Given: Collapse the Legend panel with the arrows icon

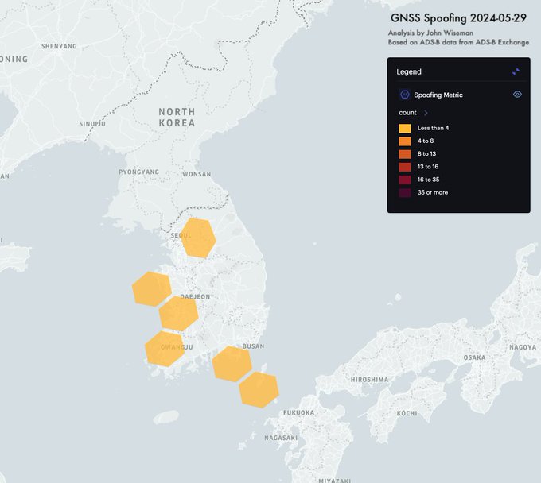Looking at the screenshot, I should (x=516, y=71).
